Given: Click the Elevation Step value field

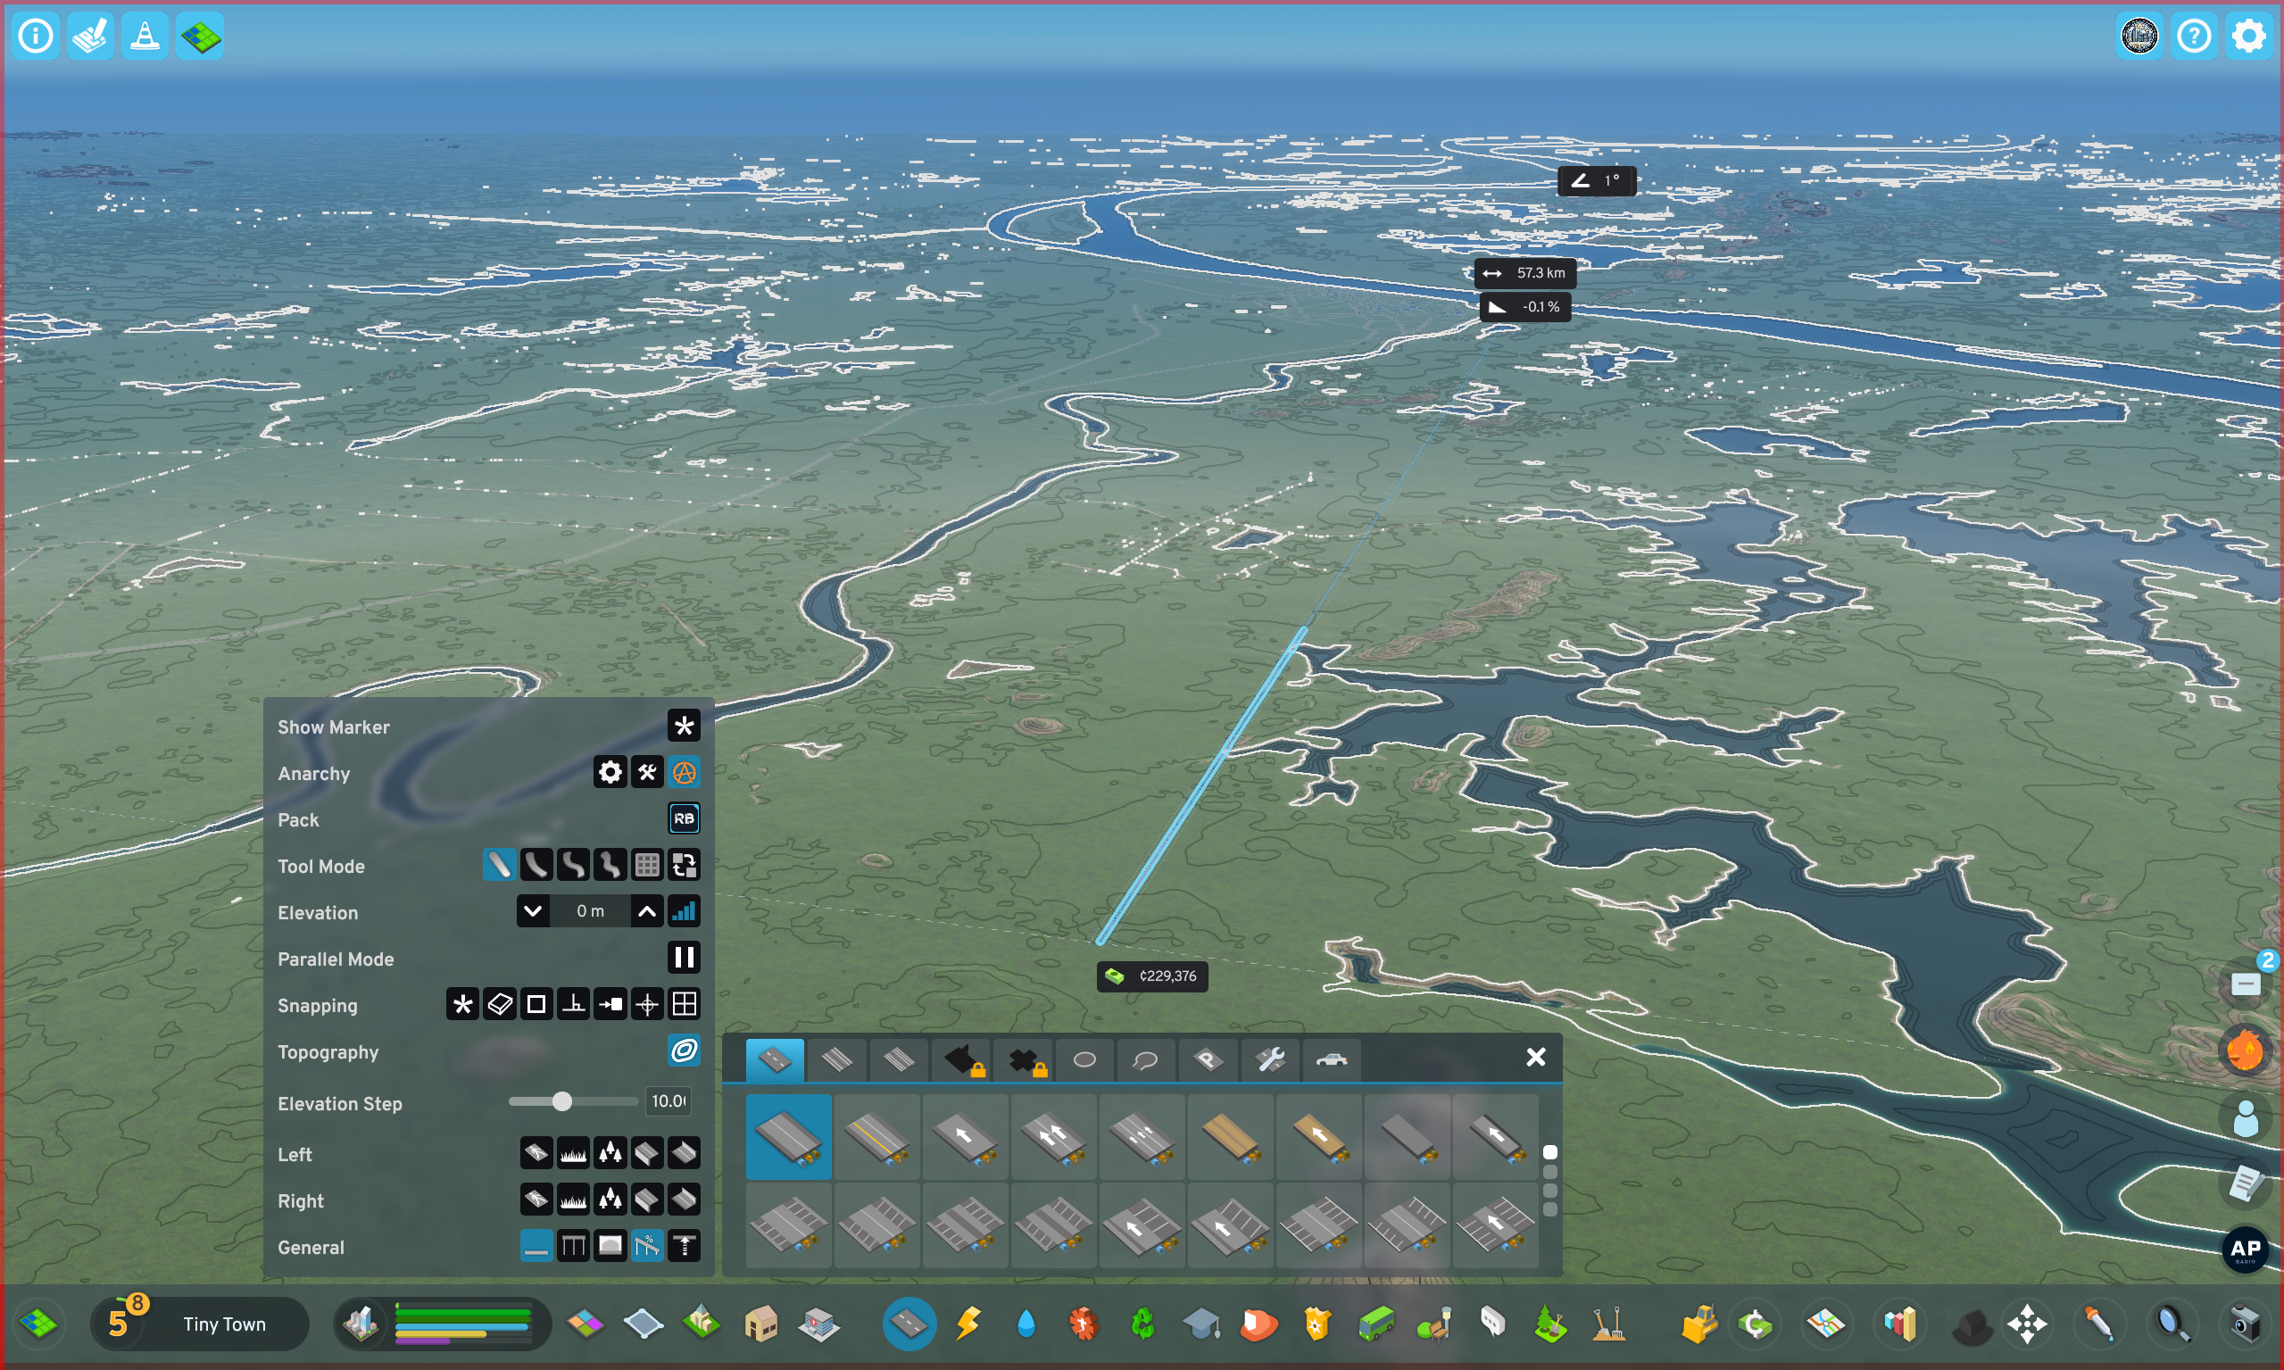Looking at the screenshot, I should click(669, 1100).
